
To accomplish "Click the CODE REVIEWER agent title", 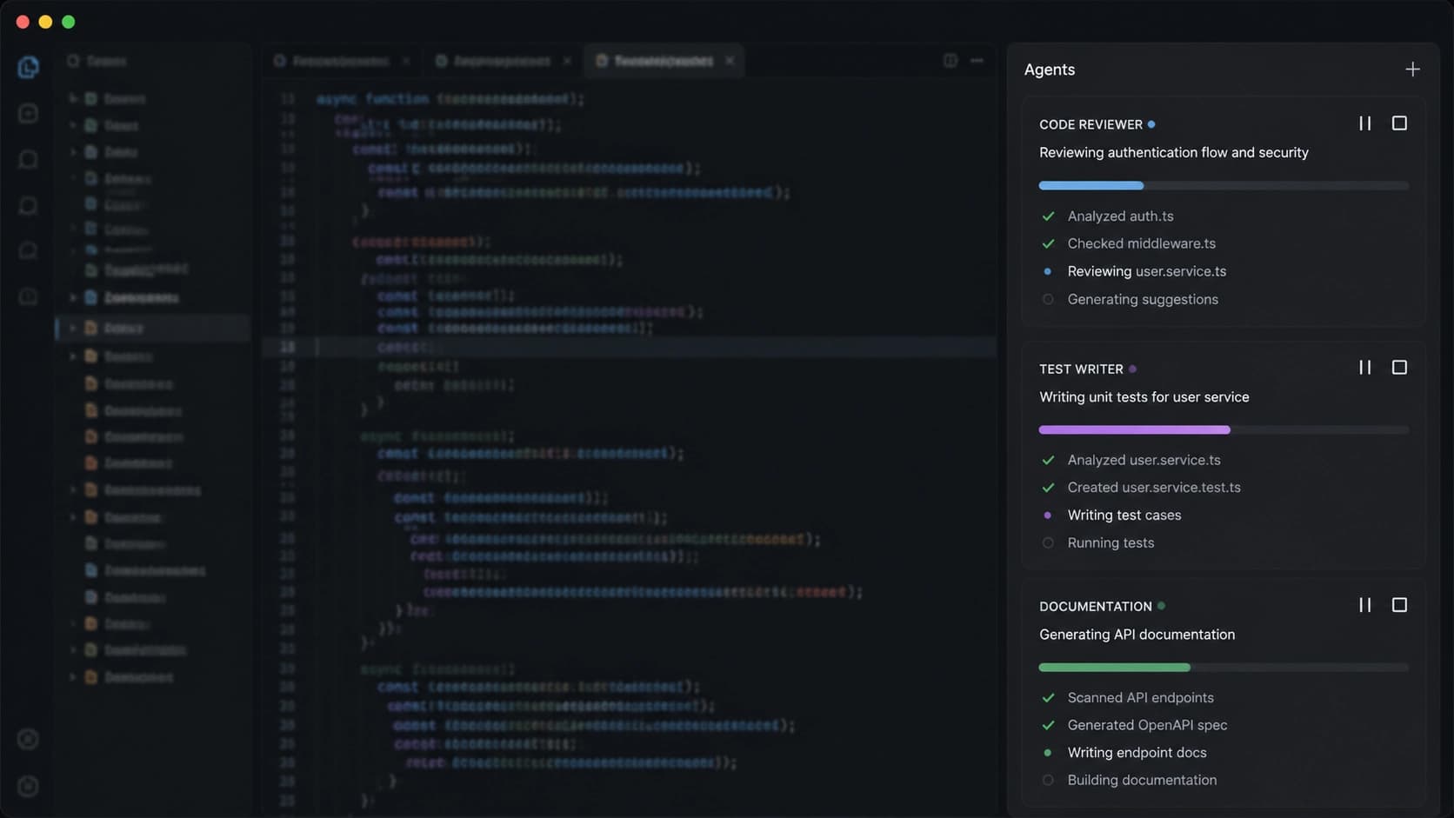I will click(1090, 124).
